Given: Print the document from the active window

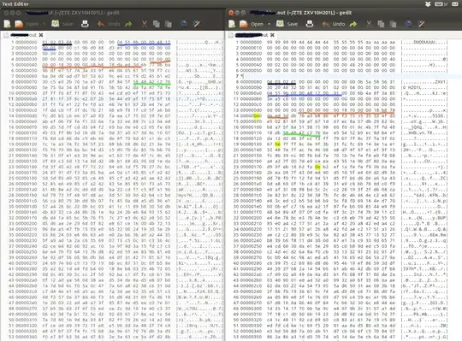Looking at the screenshot, I should coord(310,24).
